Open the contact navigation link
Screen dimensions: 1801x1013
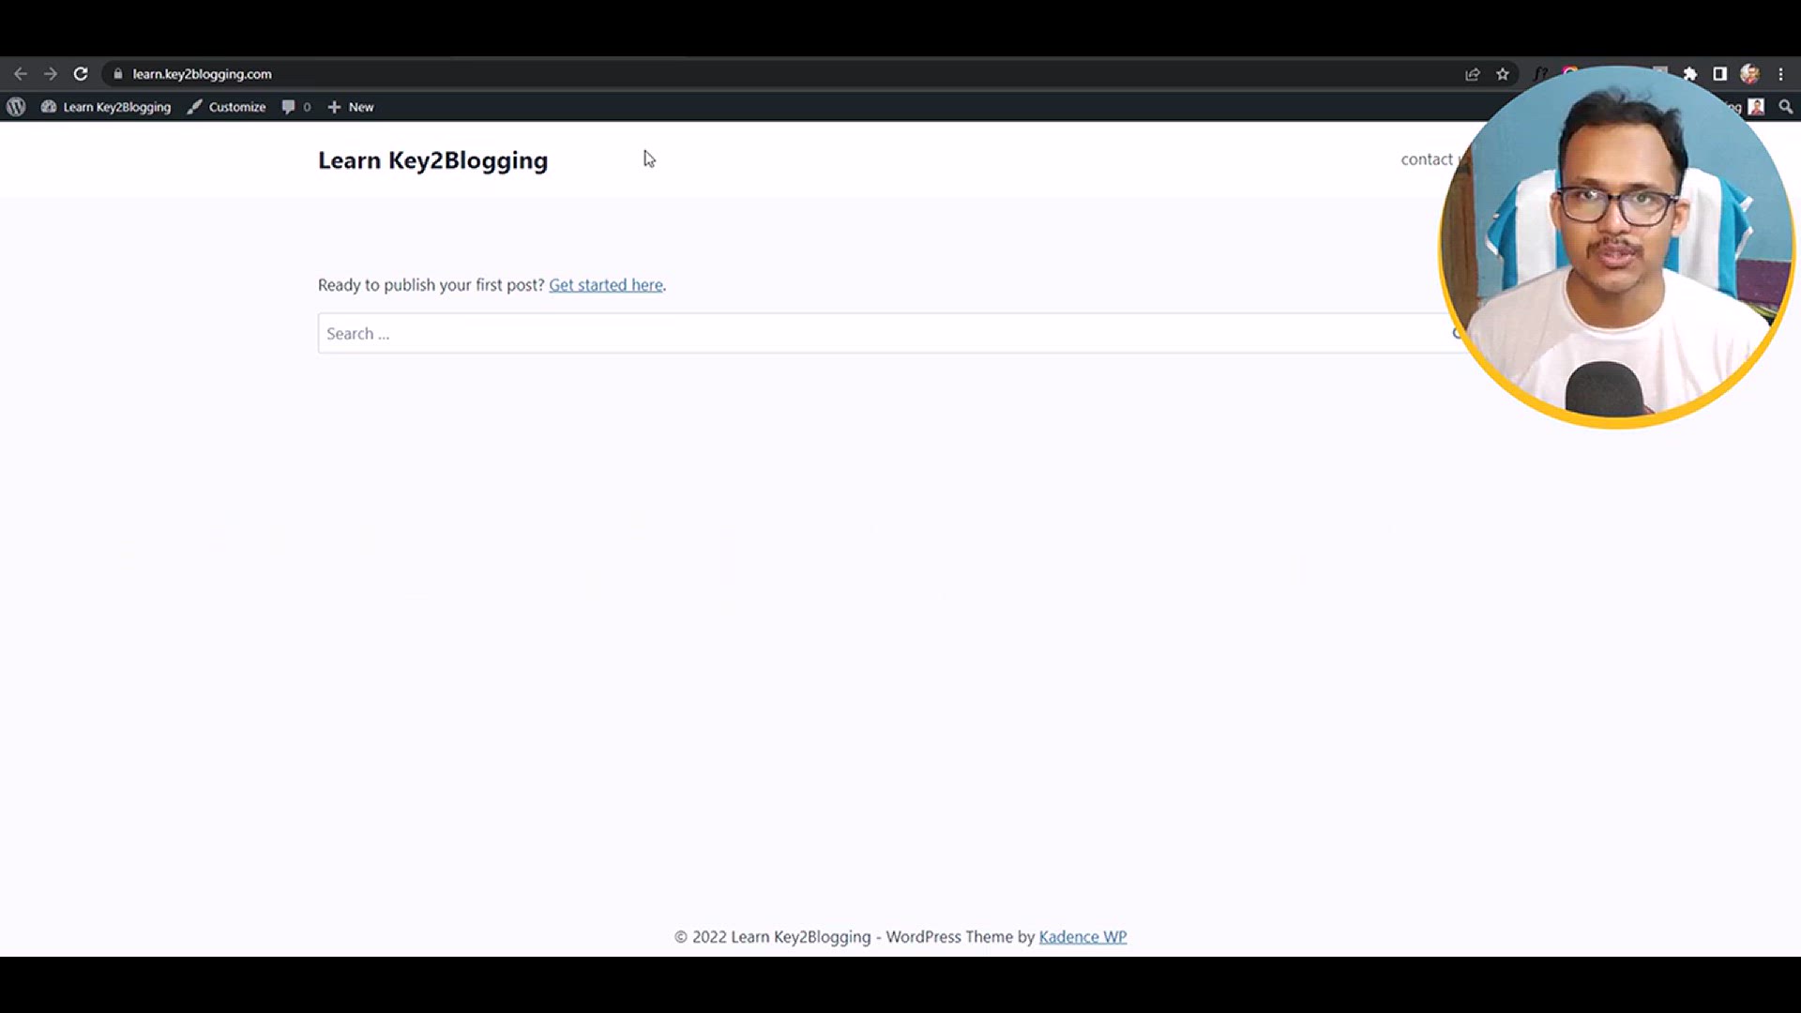(x=1426, y=159)
